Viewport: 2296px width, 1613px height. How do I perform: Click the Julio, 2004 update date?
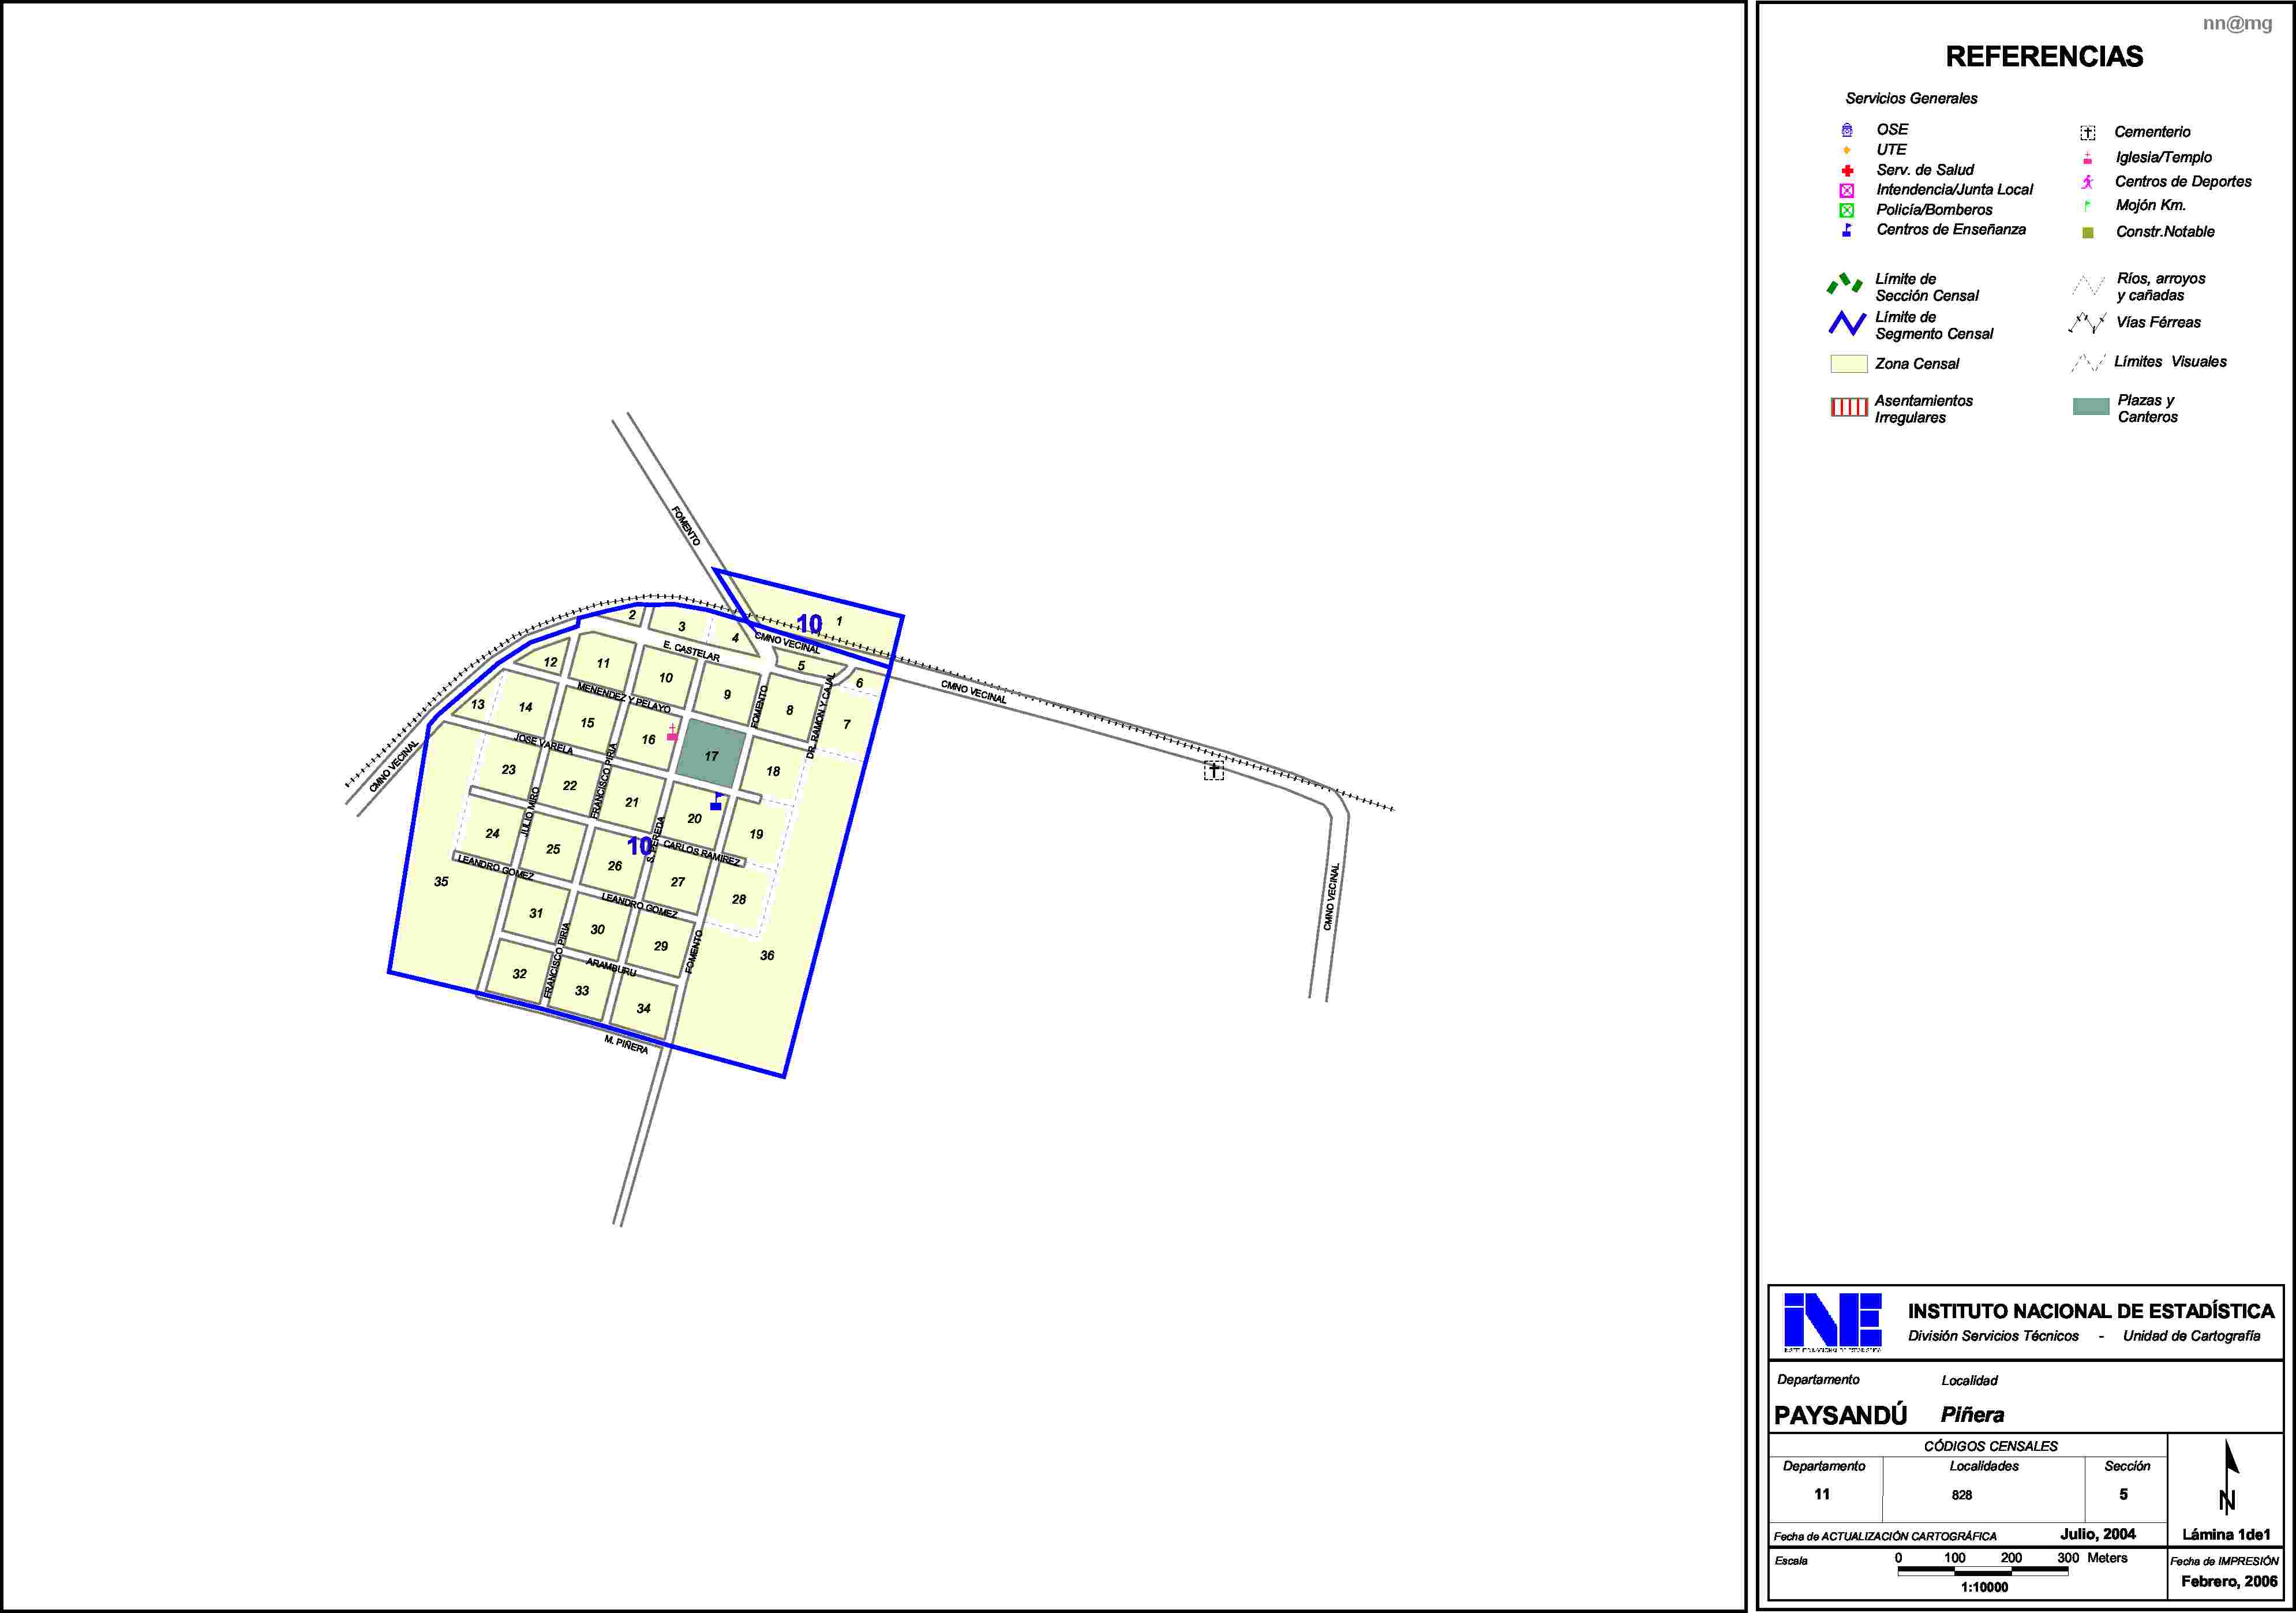click(x=2098, y=1534)
